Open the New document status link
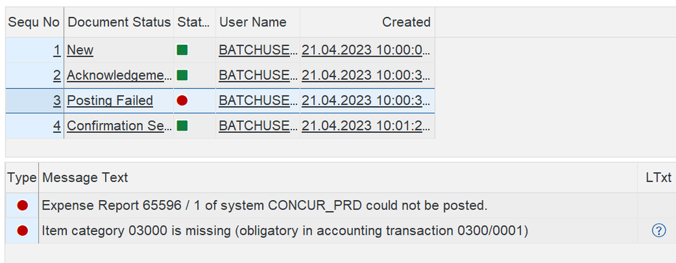Viewport: 676px width, 263px height. coord(80,50)
